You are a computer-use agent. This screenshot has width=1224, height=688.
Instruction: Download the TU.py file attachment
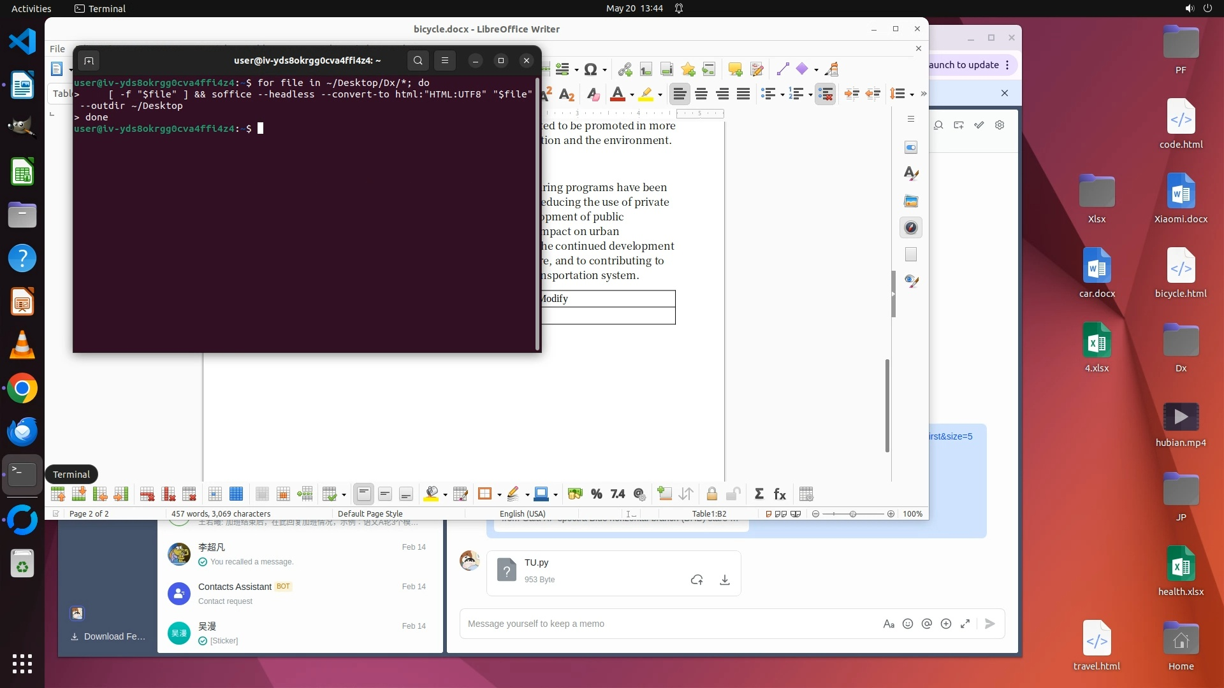pos(724,580)
